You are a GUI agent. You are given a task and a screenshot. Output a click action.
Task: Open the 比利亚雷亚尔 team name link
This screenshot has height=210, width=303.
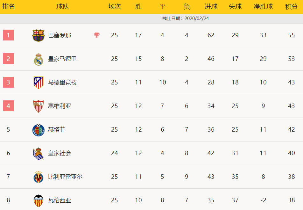tap(65, 177)
